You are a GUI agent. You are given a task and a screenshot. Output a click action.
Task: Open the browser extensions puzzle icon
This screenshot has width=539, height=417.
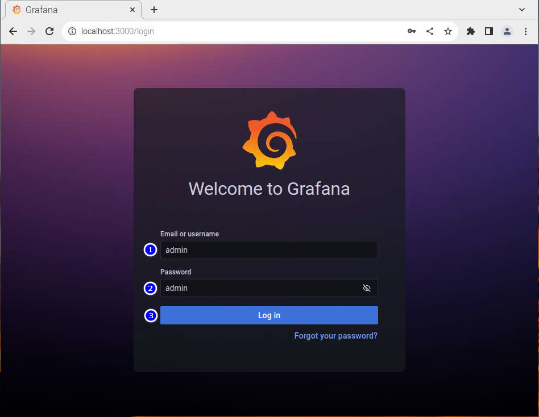pyautogui.click(x=471, y=31)
